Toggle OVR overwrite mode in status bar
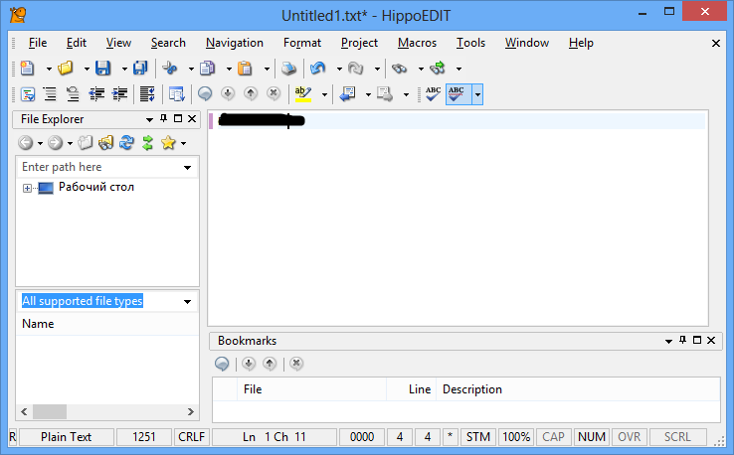 pyautogui.click(x=629, y=437)
